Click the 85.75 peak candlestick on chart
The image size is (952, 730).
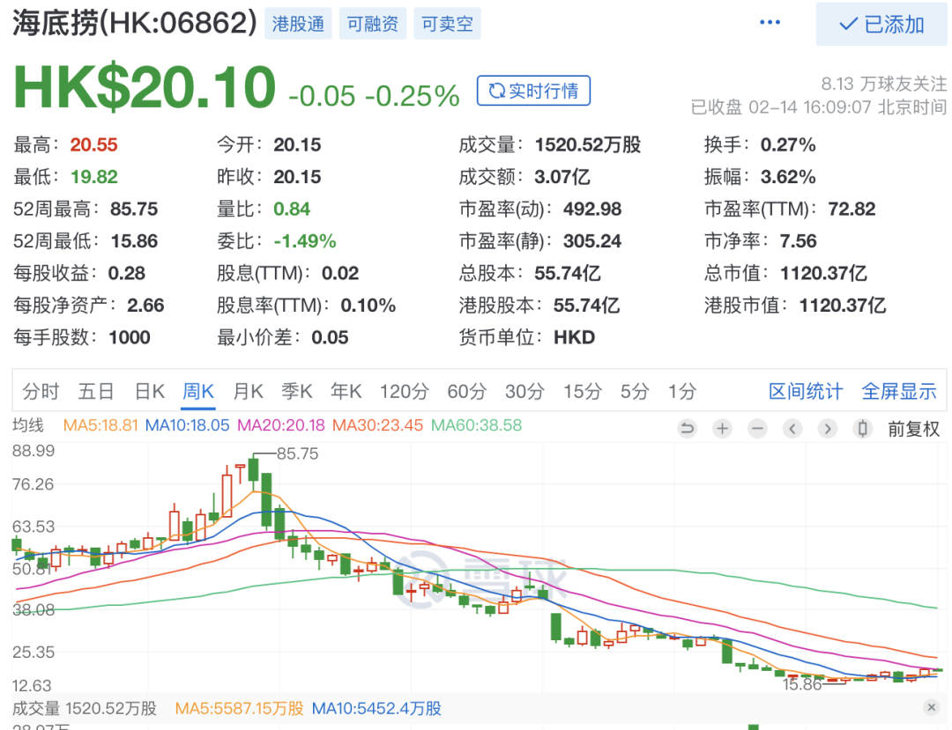pos(254,468)
